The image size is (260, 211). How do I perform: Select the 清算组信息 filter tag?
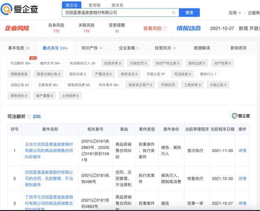click(x=19, y=74)
